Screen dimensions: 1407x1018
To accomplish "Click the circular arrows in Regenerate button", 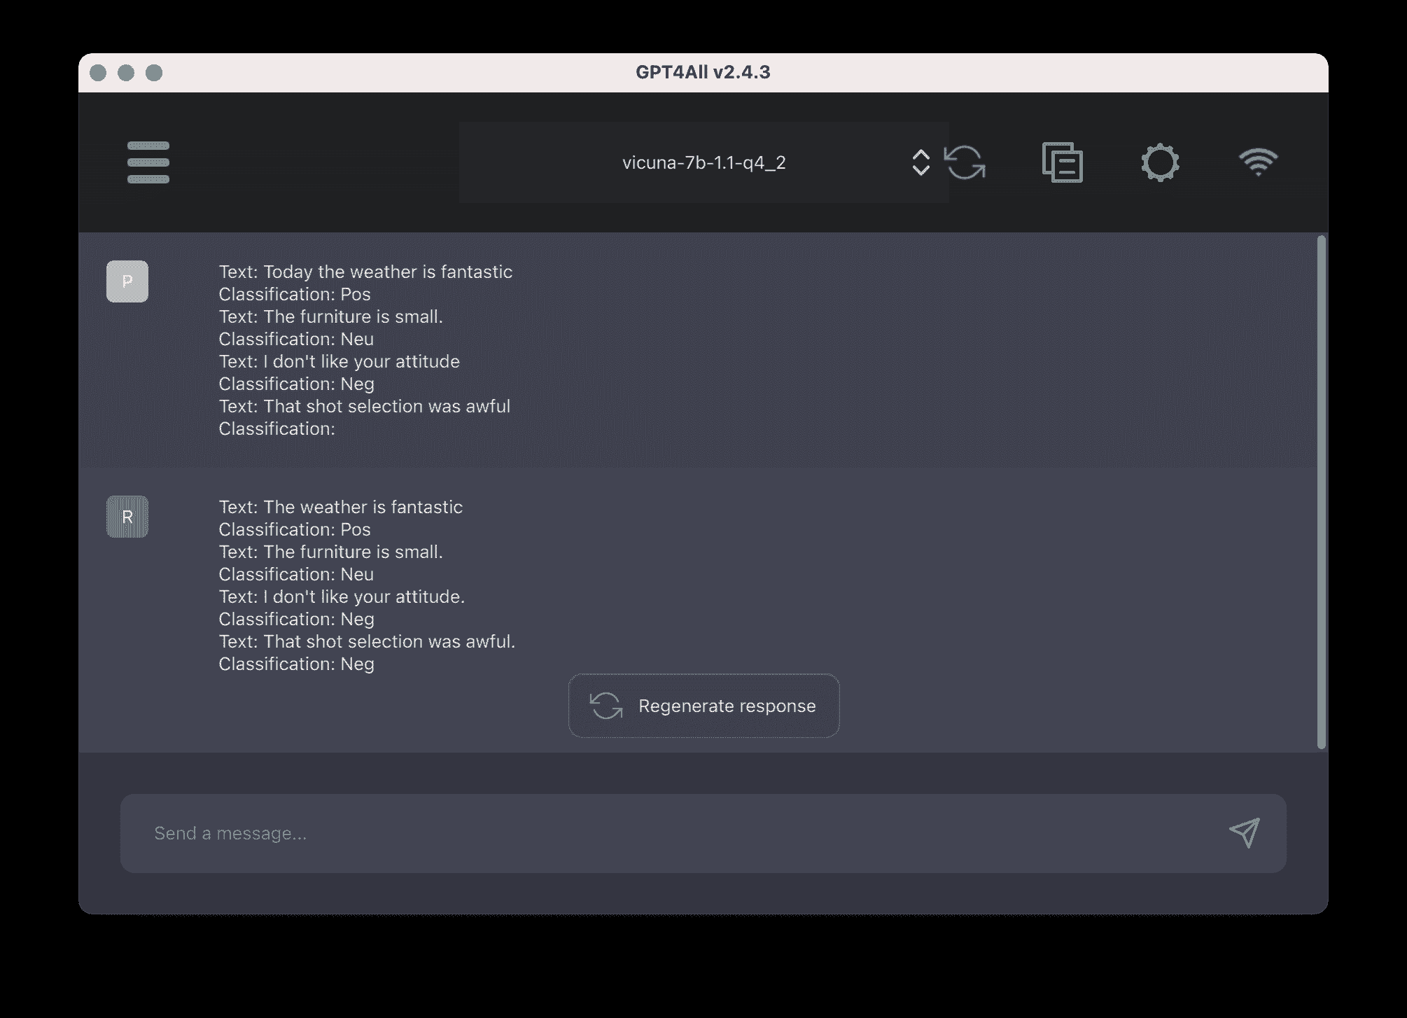I will tap(606, 706).
